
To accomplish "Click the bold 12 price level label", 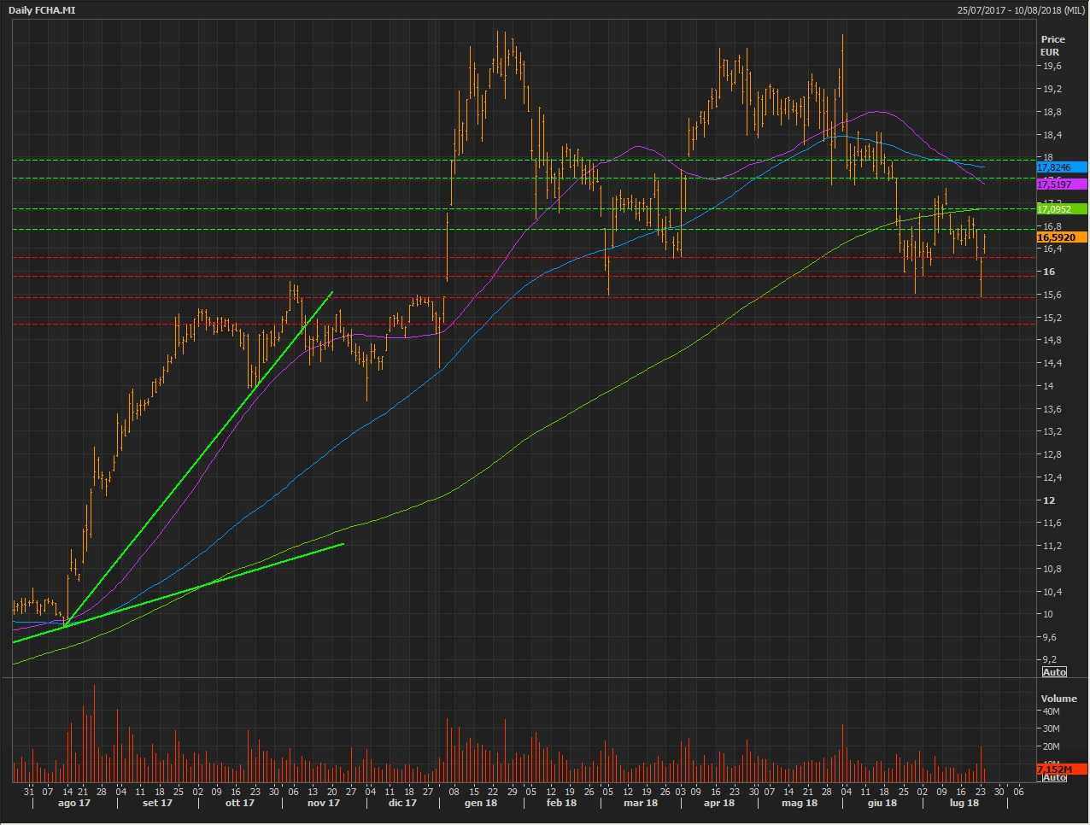I will (x=1048, y=500).
